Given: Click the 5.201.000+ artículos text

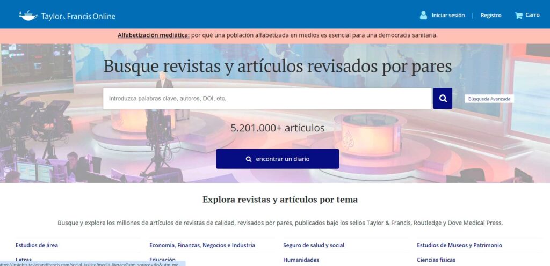Looking at the screenshot, I should coord(278,128).
